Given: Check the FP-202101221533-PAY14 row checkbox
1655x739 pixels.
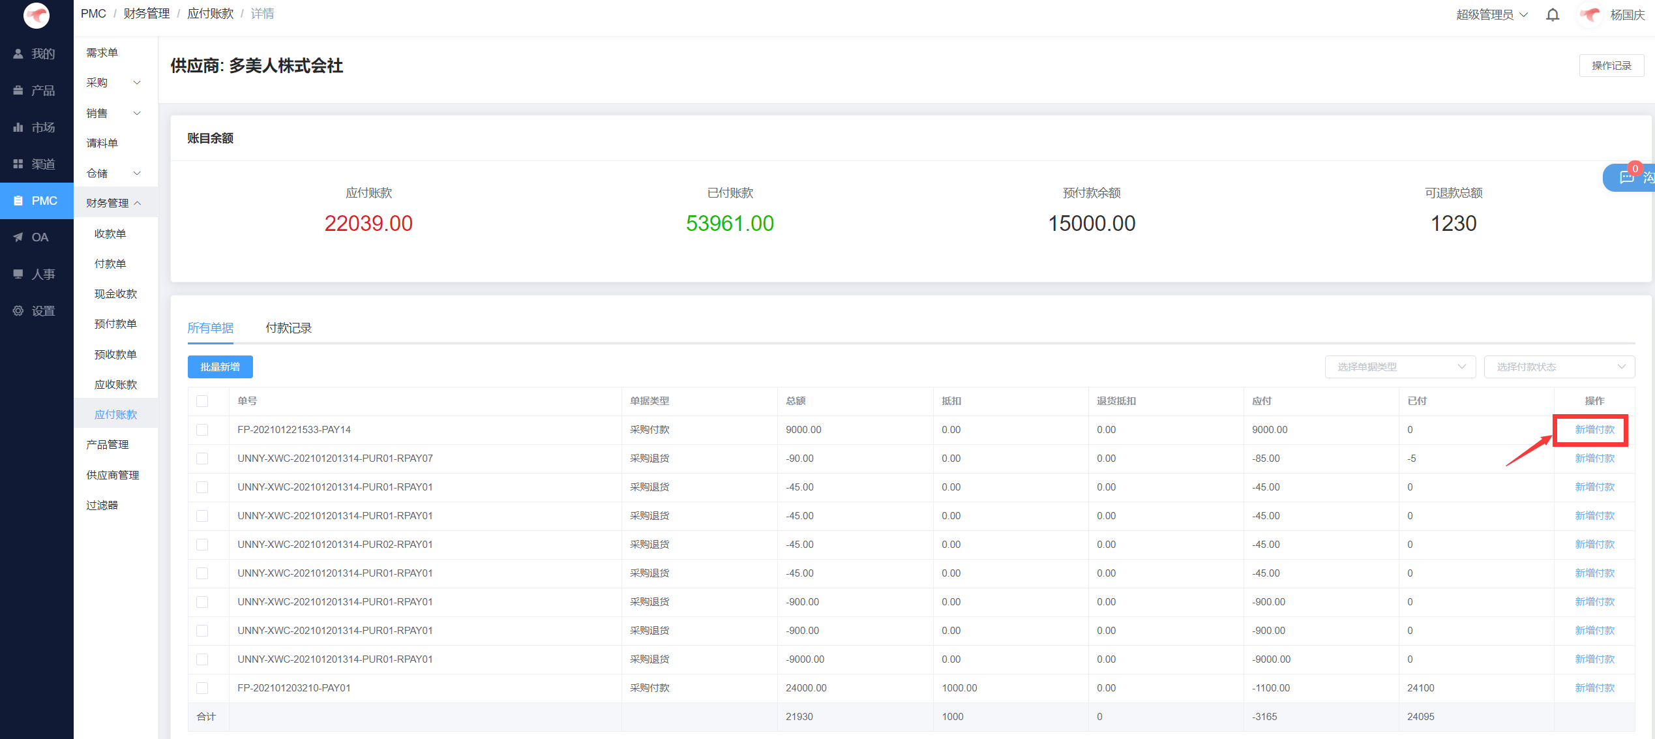Looking at the screenshot, I should (x=202, y=430).
